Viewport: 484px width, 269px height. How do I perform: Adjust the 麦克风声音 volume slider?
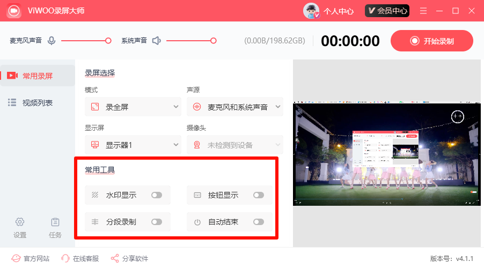click(86, 41)
